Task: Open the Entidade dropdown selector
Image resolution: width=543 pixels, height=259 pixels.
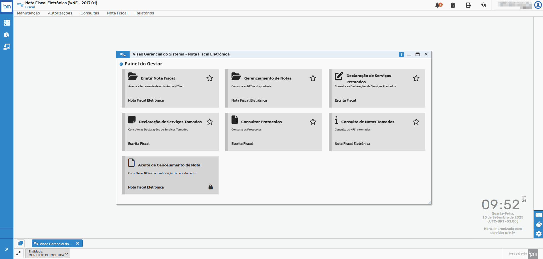Action: [48, 253]
